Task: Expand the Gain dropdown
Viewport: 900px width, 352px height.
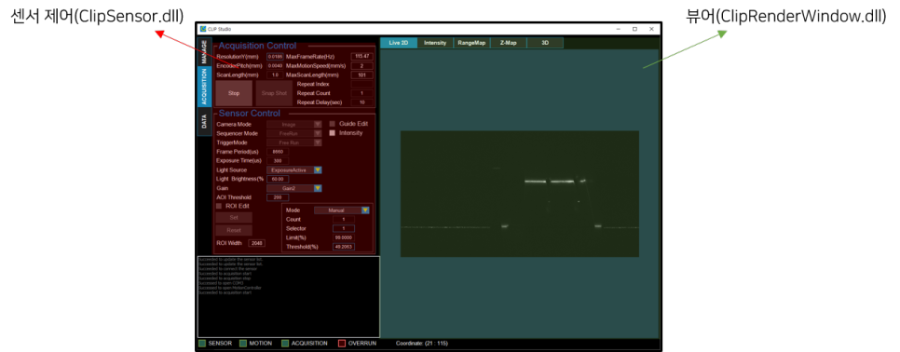Action: [x=293, y=188]
